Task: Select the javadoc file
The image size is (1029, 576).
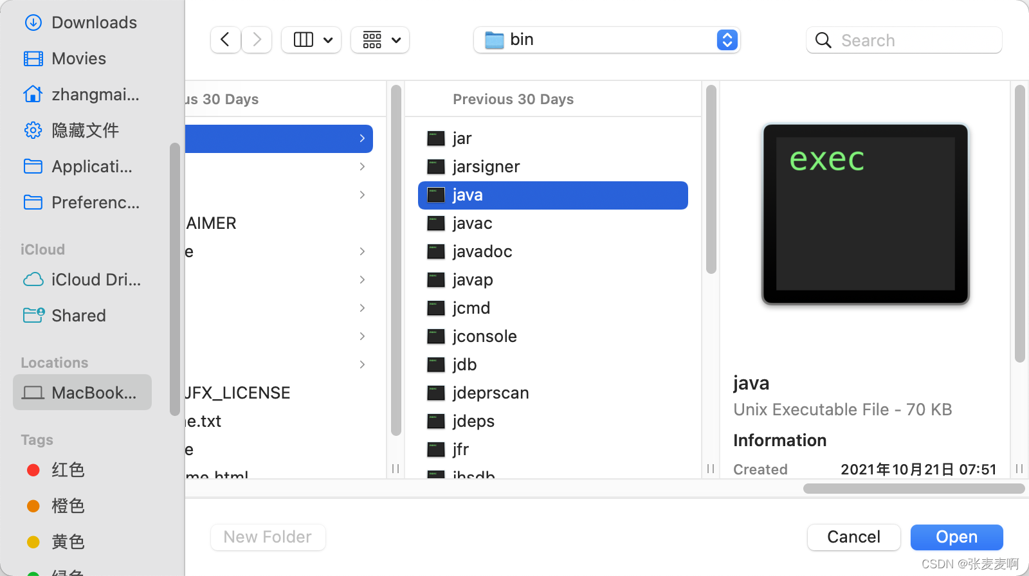Action: coord(553,251)
